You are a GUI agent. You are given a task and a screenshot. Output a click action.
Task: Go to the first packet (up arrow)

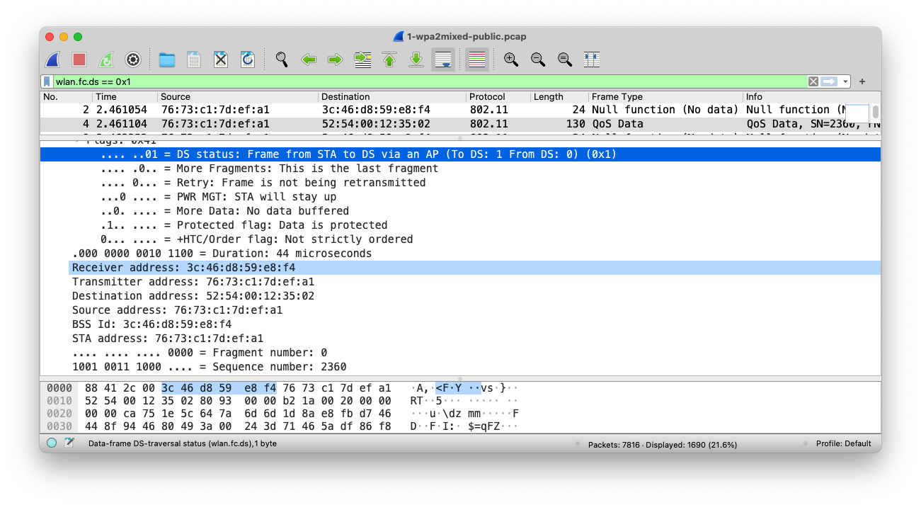tap(389, 59)
